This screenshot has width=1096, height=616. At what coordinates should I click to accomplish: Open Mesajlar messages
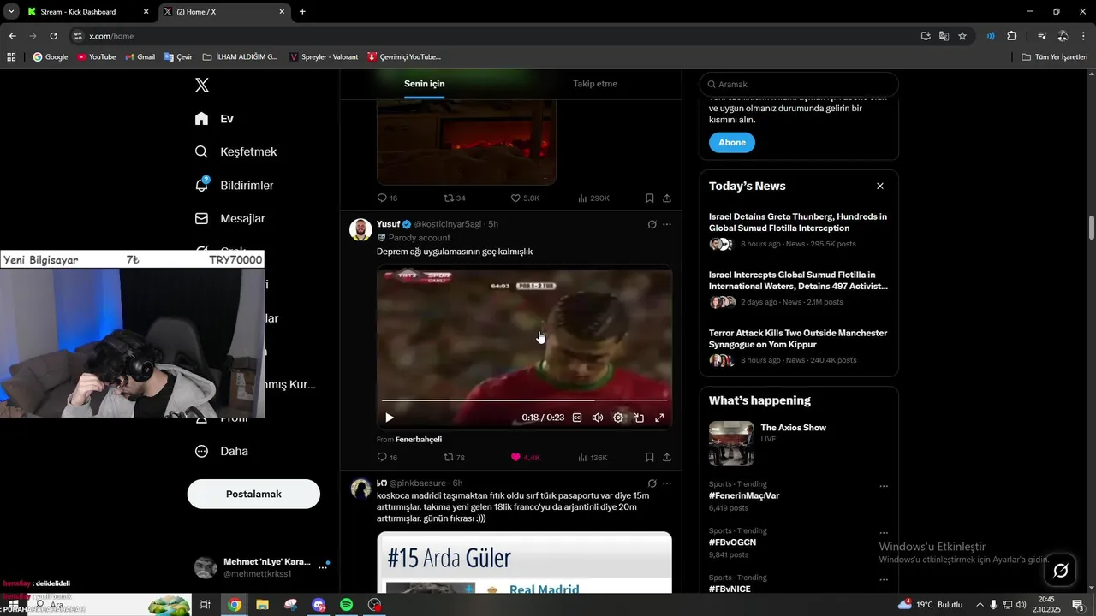229,218
